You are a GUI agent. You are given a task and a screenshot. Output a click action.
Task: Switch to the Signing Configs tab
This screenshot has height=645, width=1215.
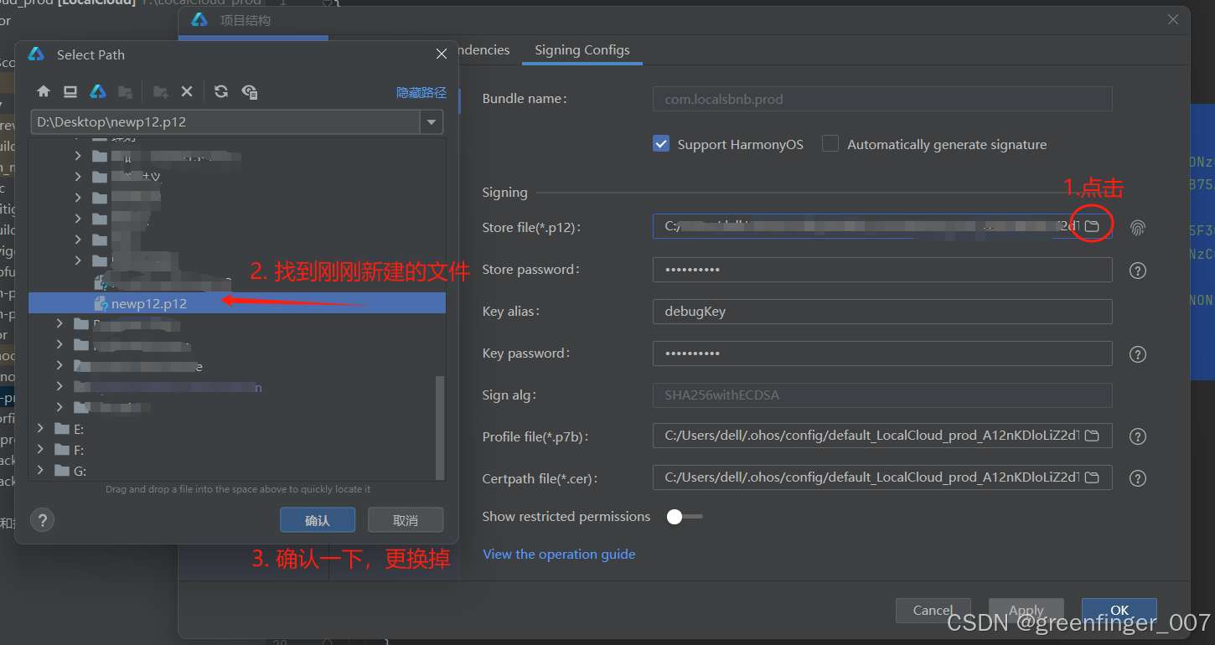click(x=582, y=50)
